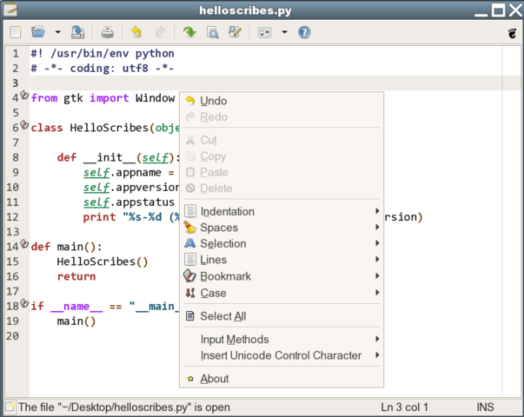Viewport: 524px width, 417px height.
Task: Open Help with the blue question icon
Action: (x=304, y=32)
